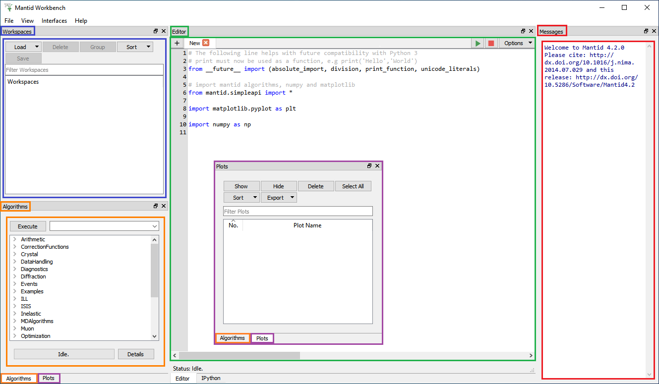The width and height of the screenshot is (659, 384).
Task: Switch to the IPython tab
Action: [211, 378]
